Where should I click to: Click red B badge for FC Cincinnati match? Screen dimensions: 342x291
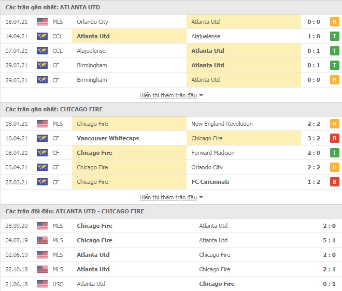pos(334,182)
